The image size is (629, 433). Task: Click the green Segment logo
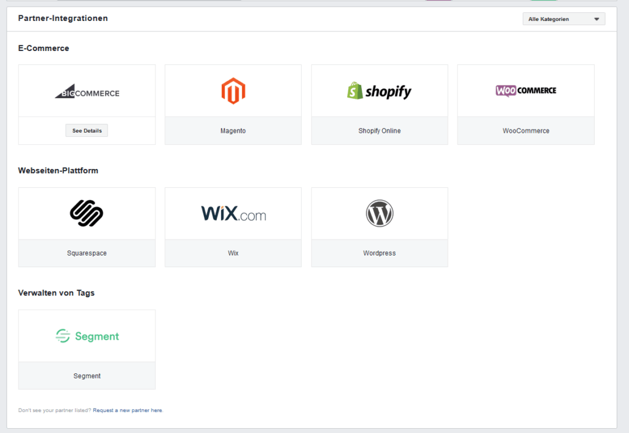tap(87, 336)
